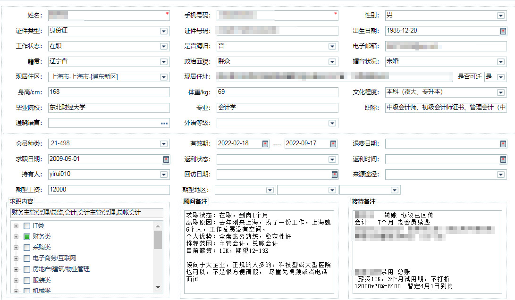
Task: Click the down arrow of job category scrollbar
Action: [x=158, y=288]
